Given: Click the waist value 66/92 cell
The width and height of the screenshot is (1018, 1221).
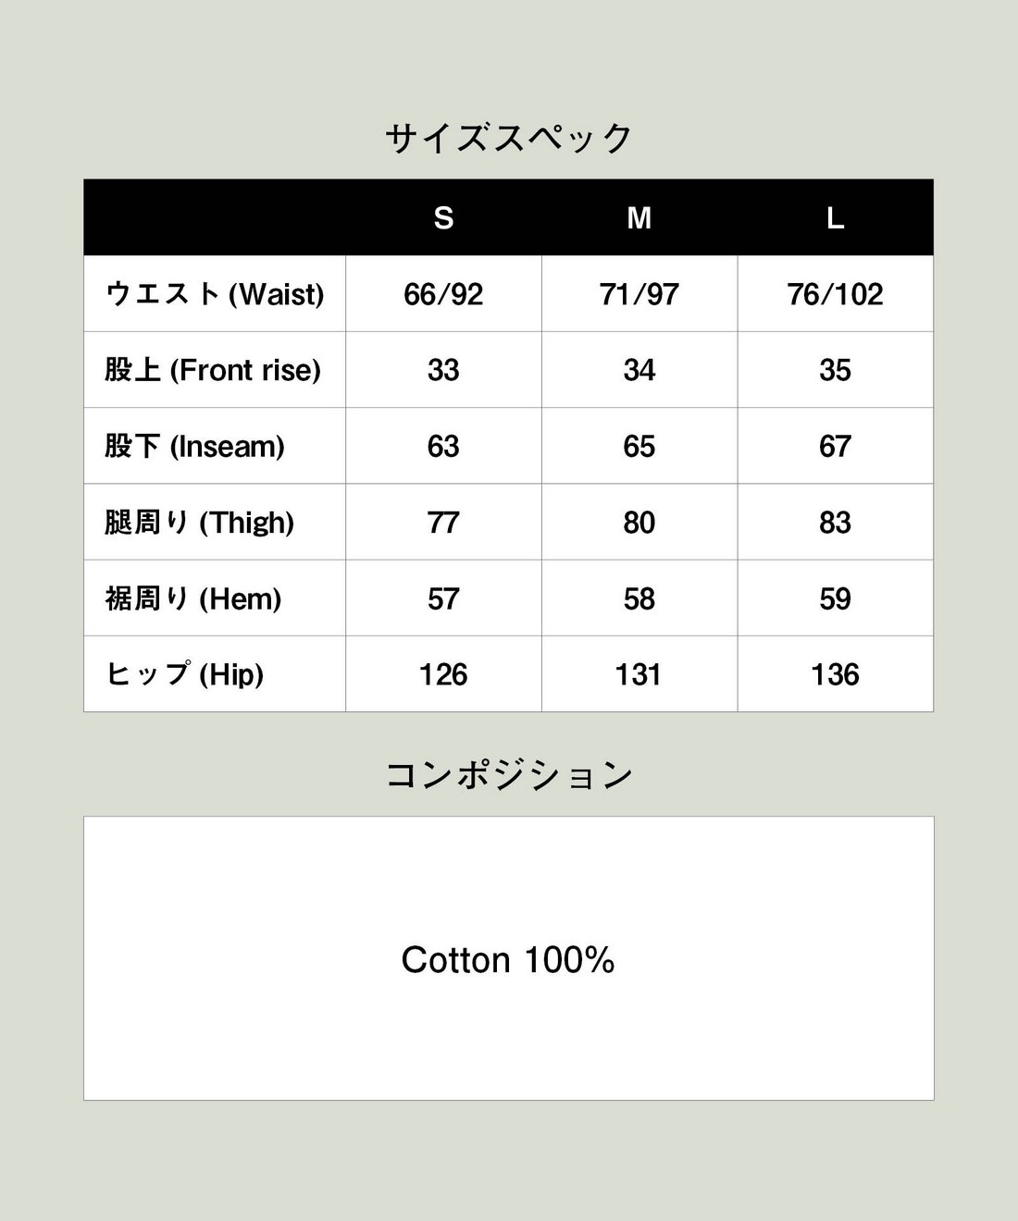Looking at the screenshot, I should pyautogui.click(x=443, y=294).
